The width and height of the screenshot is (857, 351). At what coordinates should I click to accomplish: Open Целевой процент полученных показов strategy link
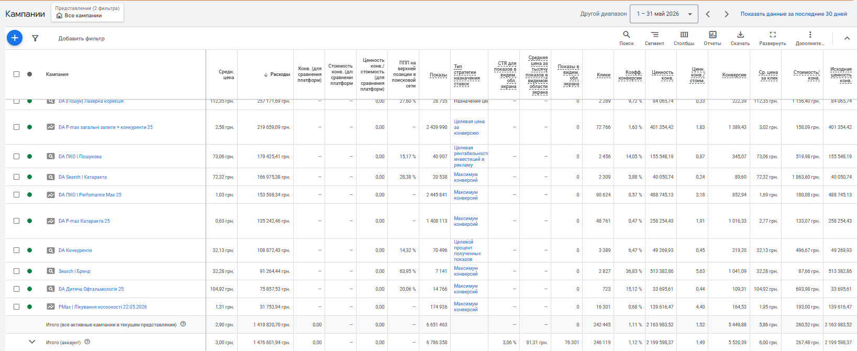[x=467, y=250]
